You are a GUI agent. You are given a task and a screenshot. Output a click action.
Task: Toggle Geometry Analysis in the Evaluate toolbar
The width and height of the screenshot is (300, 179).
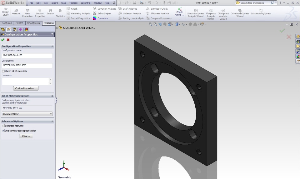coord(78,13)
